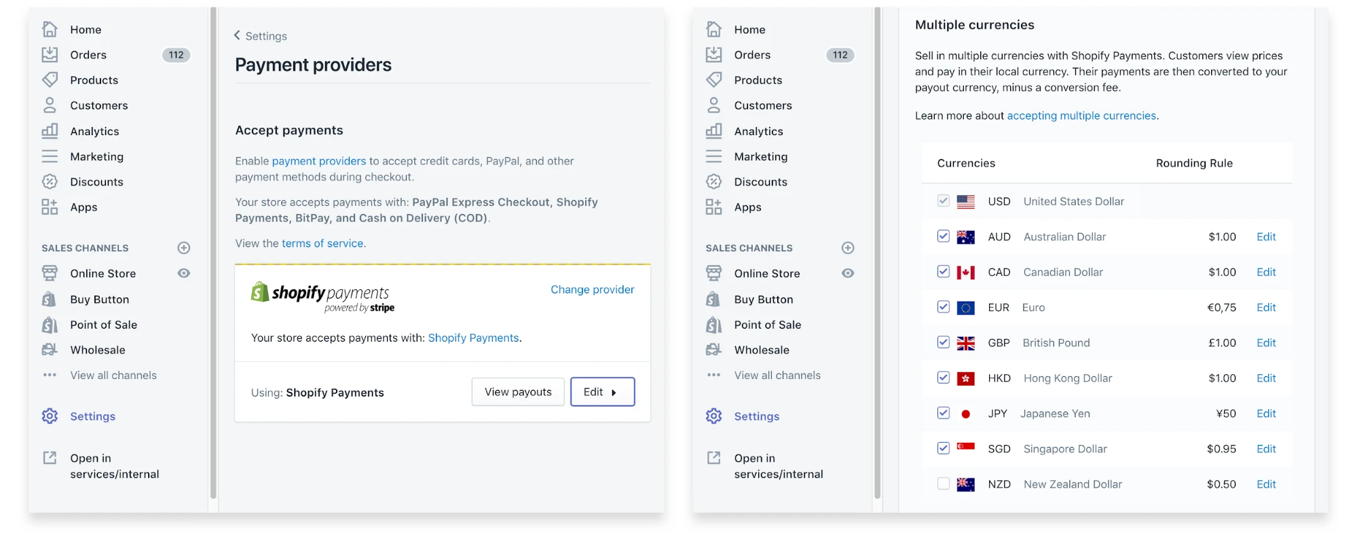Click Home icon in left window sidebar
Screen dimensions: 1357x542
click(x=50, y=29)
